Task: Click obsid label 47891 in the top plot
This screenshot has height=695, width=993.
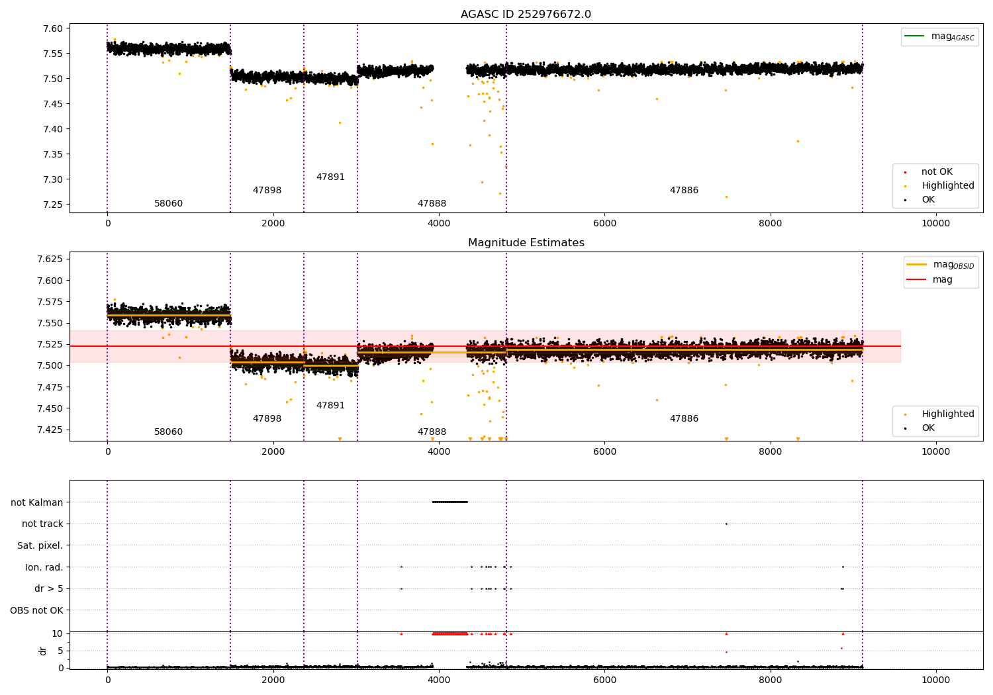Action: tap(330, 177)
